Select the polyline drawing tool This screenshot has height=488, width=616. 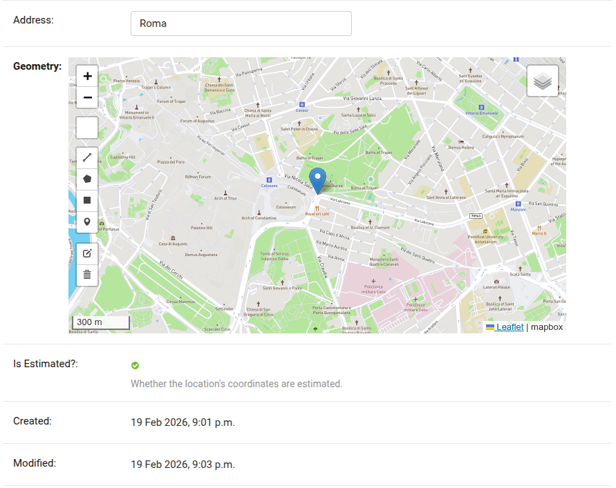[x=86, y=157]
